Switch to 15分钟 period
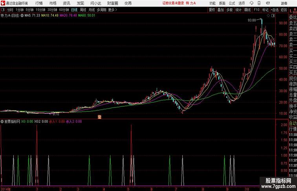Viewport: 297px width, 191px height. pyautogui.click(x=40, y=10)
